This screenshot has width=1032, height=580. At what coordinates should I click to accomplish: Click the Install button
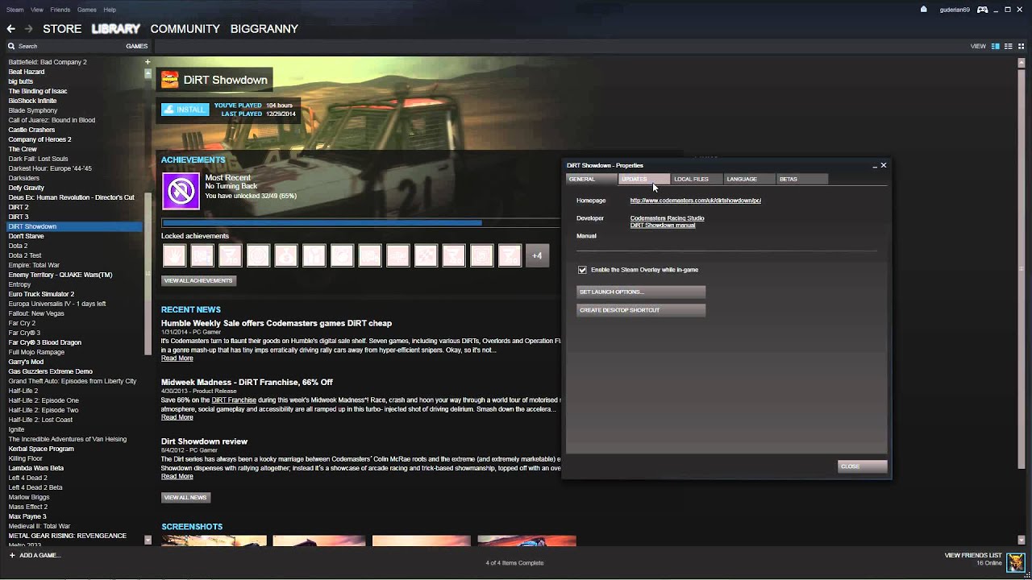click(185, 110)
